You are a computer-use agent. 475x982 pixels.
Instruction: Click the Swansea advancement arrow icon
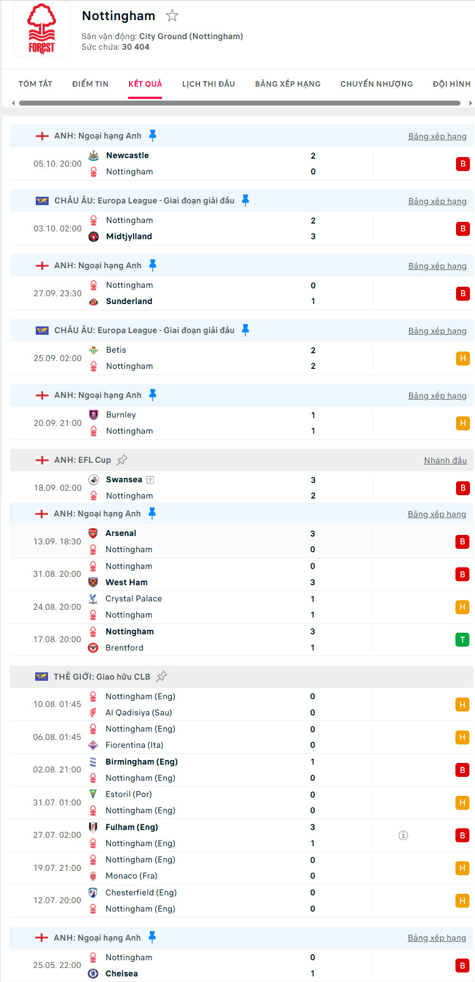tap(150, 480)
